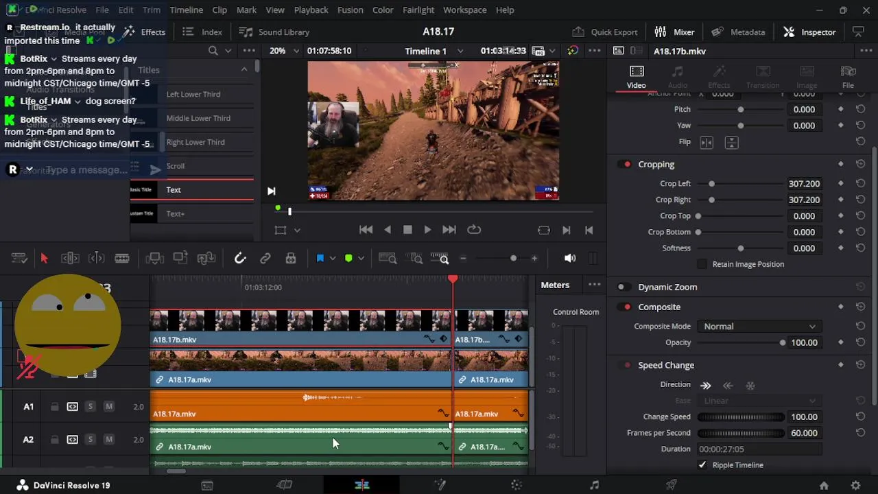
Task: Mute audio track A1
Action: click(x=108, y=407)
